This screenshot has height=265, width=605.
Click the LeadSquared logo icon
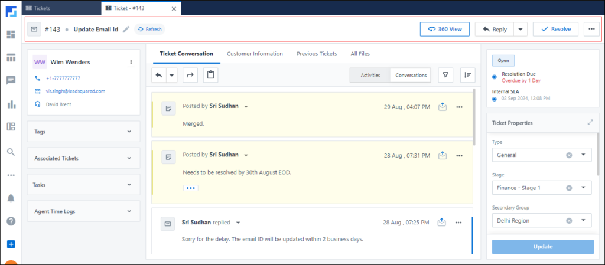tap(11, 11)
